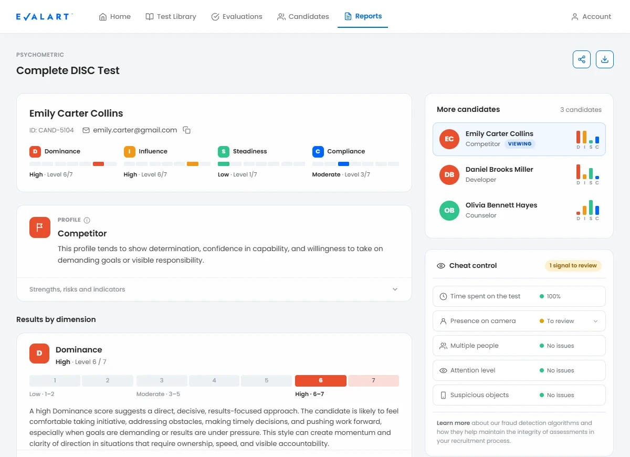The image size is (630, 457).
Task: Click the emily.carter@gmail.com address
Action: [135, 130]
